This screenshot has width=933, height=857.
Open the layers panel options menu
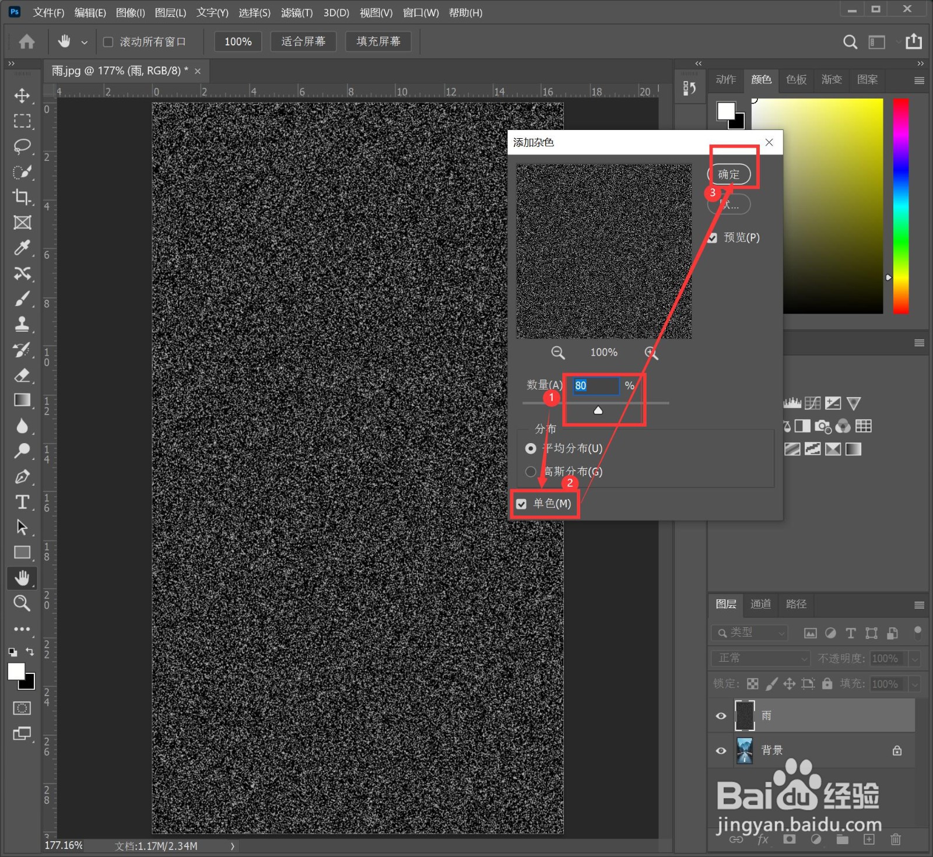[x=920, y=605]
